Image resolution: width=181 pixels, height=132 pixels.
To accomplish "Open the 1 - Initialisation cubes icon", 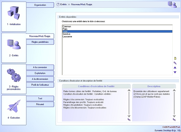I will tap(13, 13).
